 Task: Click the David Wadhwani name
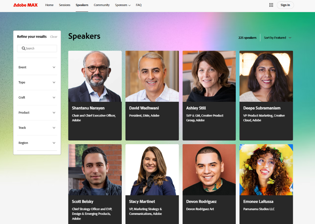click(x=144, y=108)
